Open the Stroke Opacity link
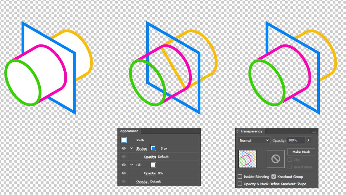 (150, 157)
